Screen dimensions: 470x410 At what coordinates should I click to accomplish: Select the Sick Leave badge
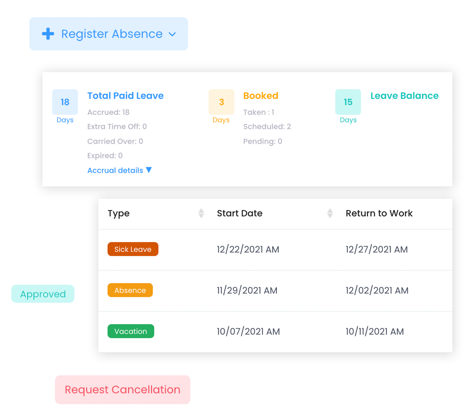click(133, 249)
